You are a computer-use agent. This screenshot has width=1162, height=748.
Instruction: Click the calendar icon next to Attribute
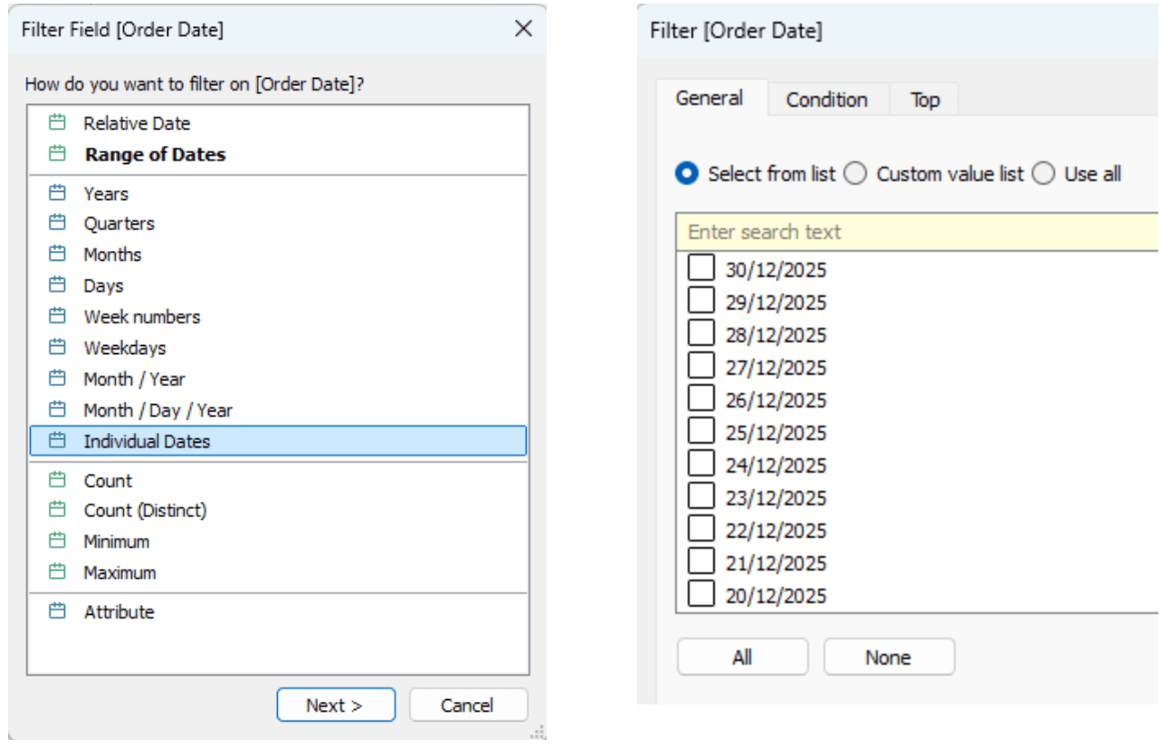pyautogui.click(x=58, y=612)
